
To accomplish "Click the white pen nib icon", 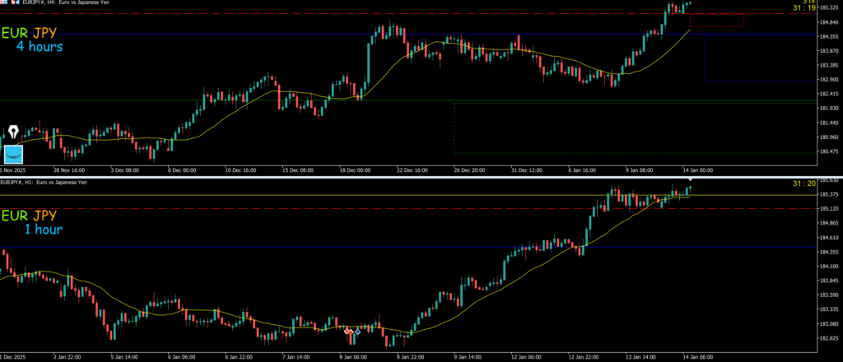I will pyautogui.click(x=14, y=132).
